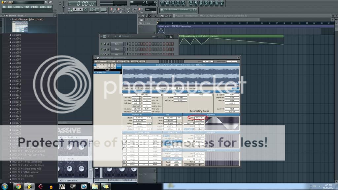Select the Kick channel button
The image size is (338, 190).
[x=118, y=44]
